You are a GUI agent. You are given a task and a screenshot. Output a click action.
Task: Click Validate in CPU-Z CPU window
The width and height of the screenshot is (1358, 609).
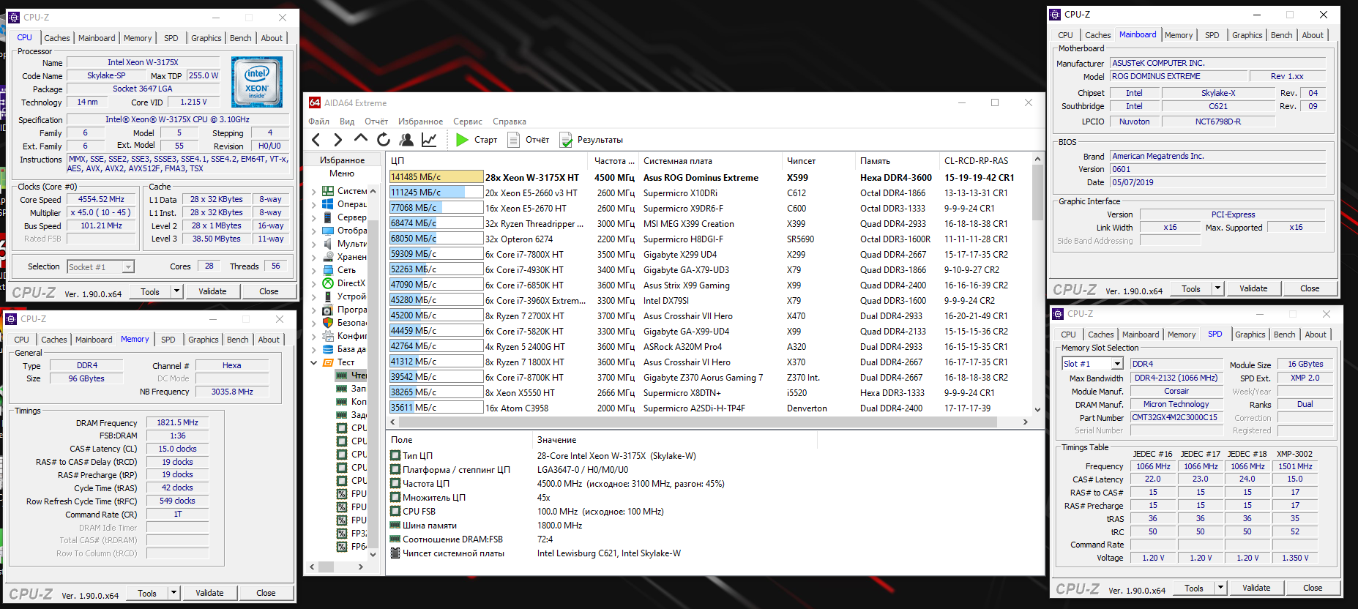point(212,291)
